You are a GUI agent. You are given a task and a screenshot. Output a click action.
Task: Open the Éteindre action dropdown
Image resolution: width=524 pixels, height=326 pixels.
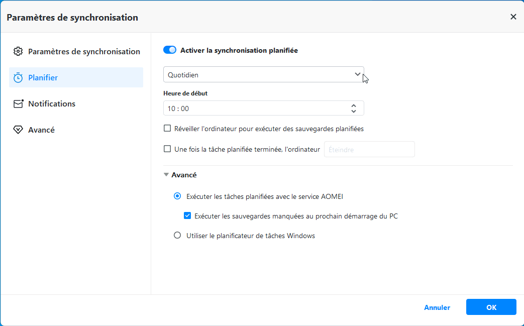tap(369, 149)
